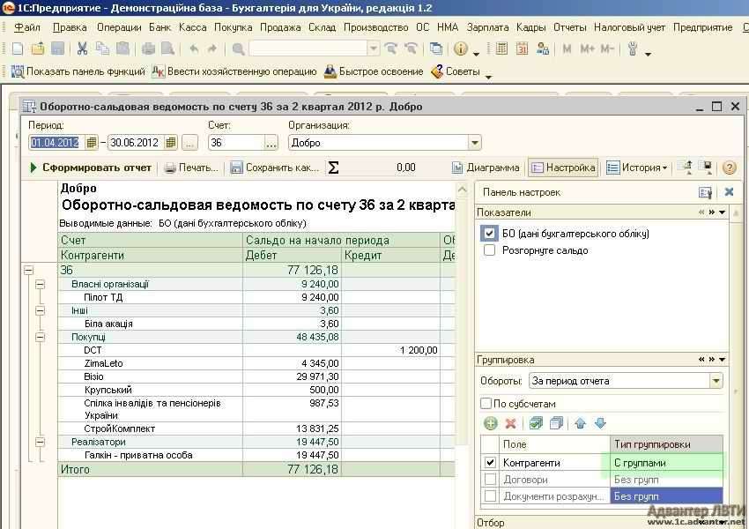Enable Розгорнуте сальдо checkbox

tap(489, 250)
